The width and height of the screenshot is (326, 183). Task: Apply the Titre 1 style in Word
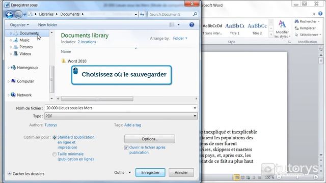click(x=234, y=28)
